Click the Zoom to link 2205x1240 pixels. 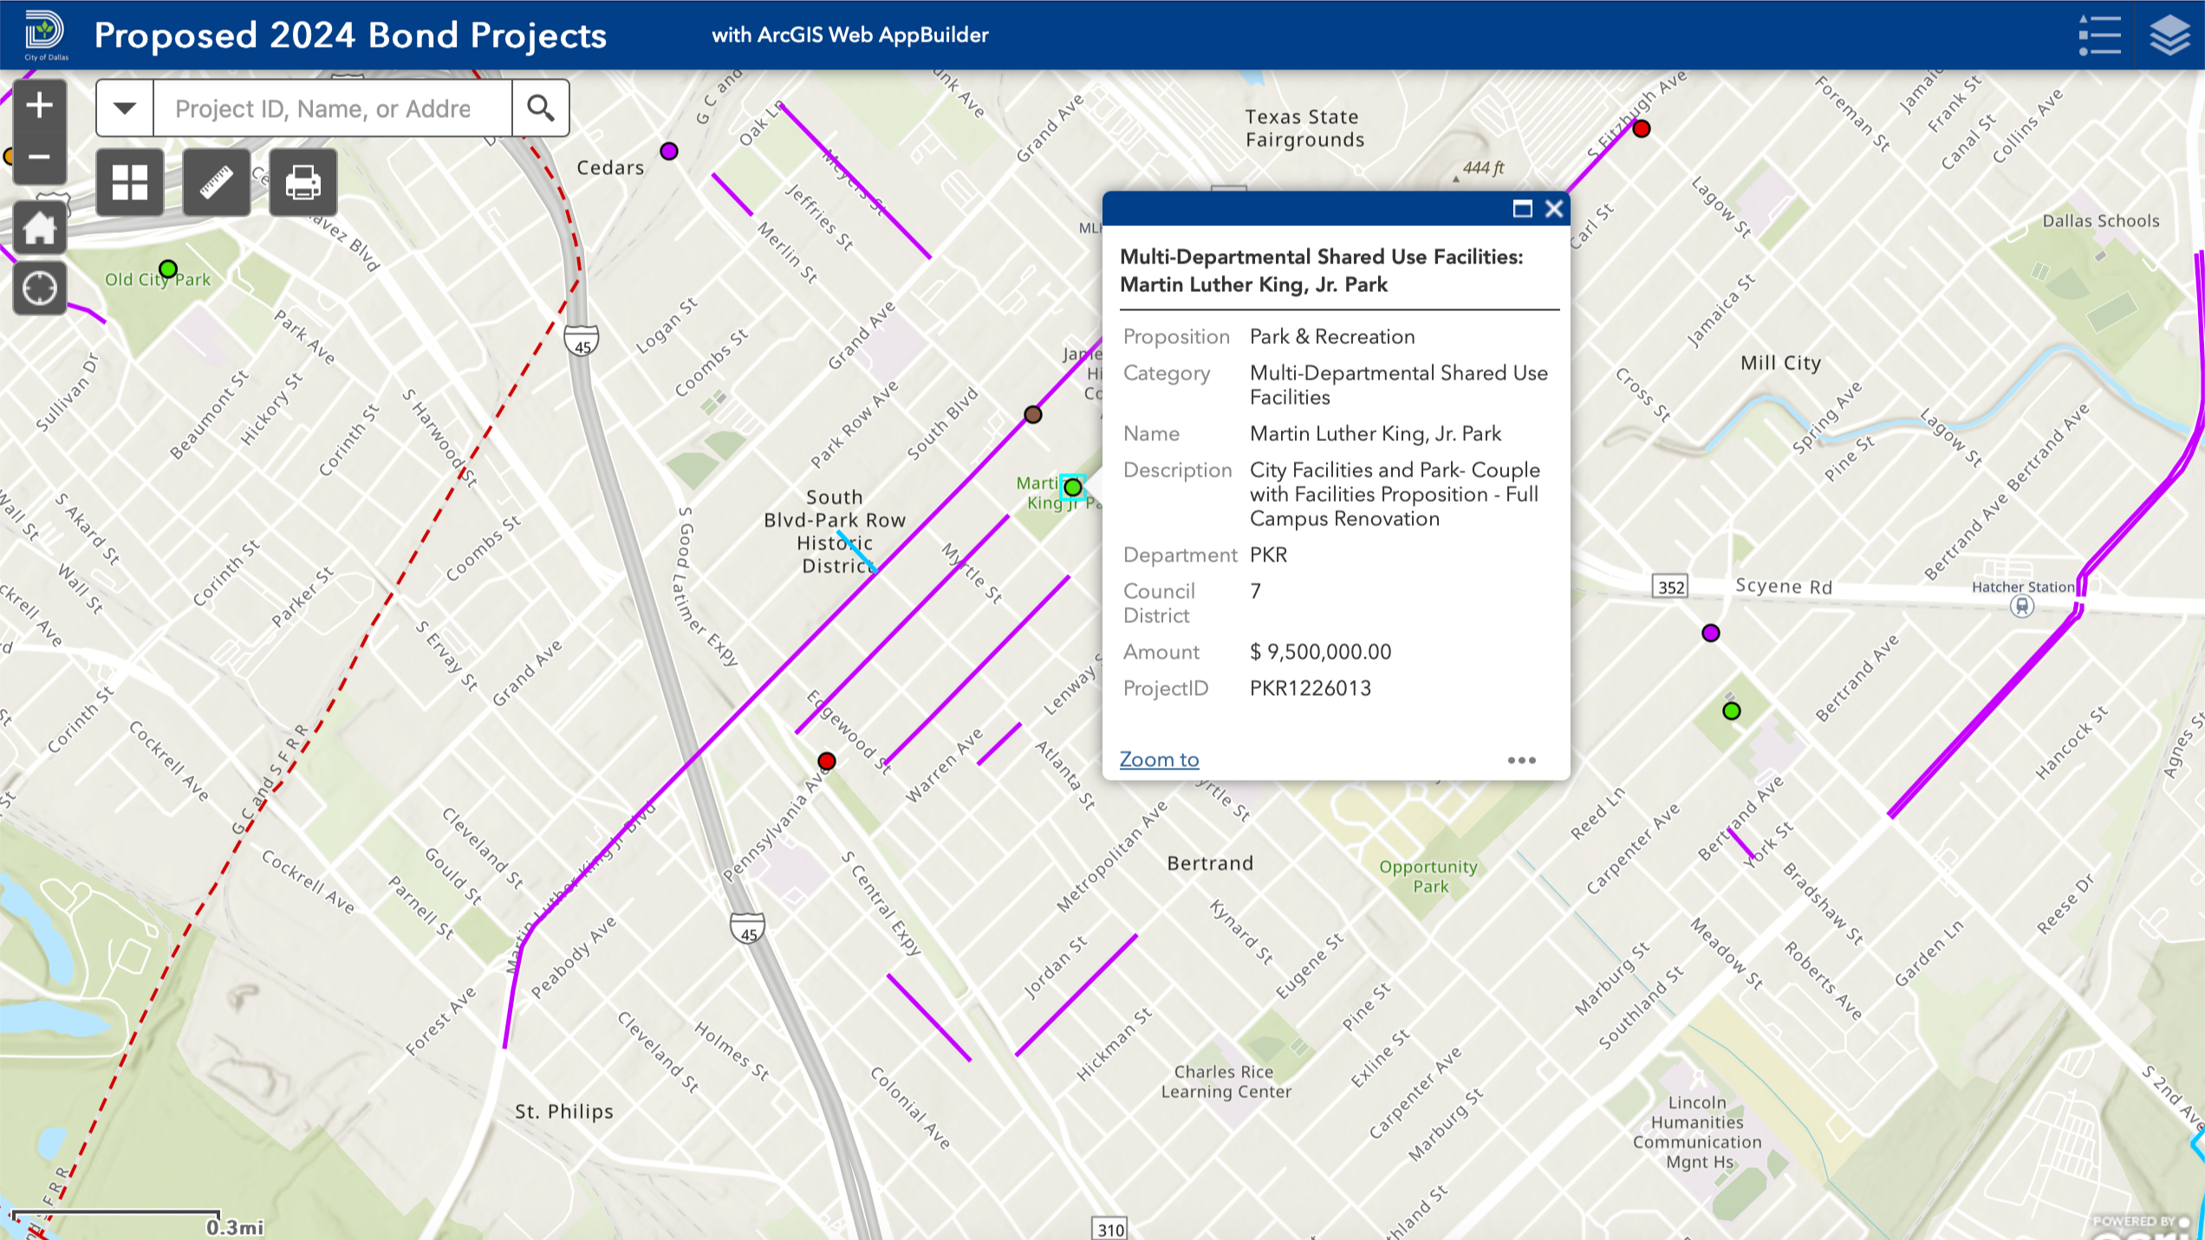1159,759
